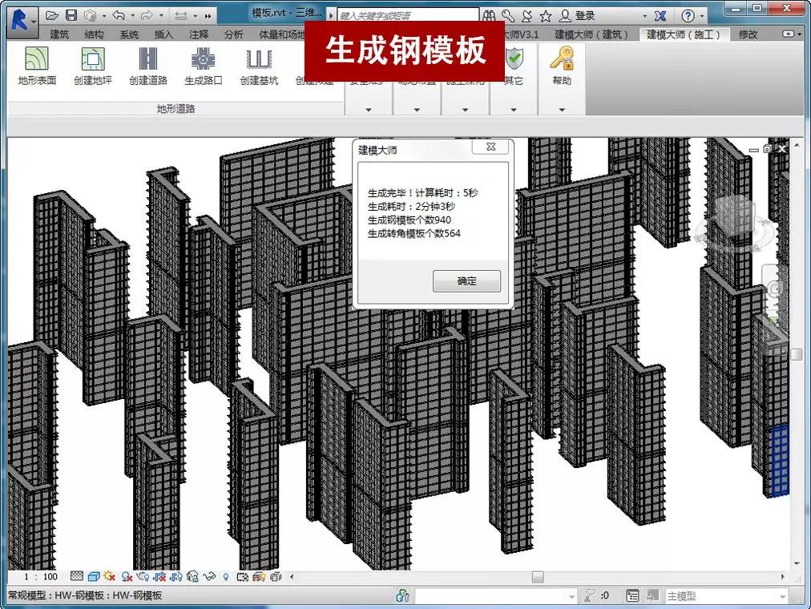This screenshot has height=609, width=811.
Task: Choose the 生成路口 generate intersection tool
Action: [x=204, y=65]
